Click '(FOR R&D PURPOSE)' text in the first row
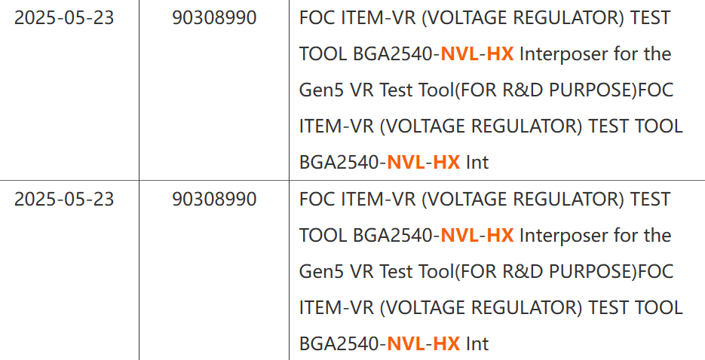The image size is (705, 360). tap(545, 90)
